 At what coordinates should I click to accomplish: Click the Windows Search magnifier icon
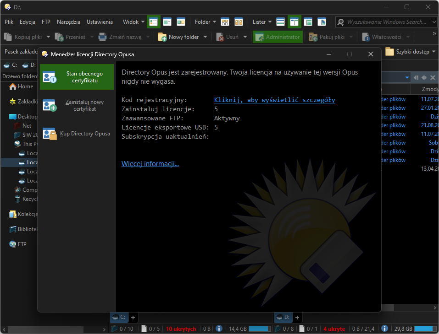coord(341,22)
